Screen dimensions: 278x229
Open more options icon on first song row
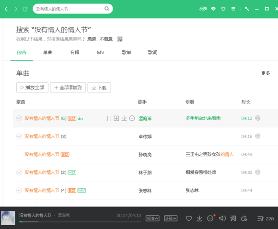pyautogui.click(x=132, y=118)
